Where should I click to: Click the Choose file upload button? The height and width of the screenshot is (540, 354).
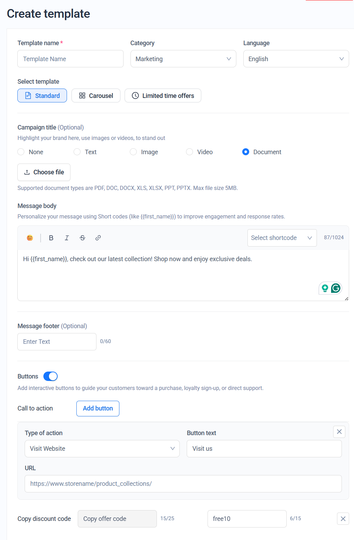click(x=44, y=172)
